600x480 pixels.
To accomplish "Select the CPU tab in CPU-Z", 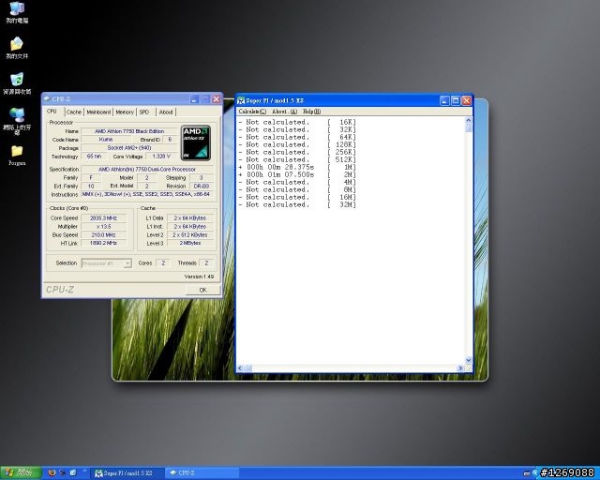I will [x=52, y=112].
